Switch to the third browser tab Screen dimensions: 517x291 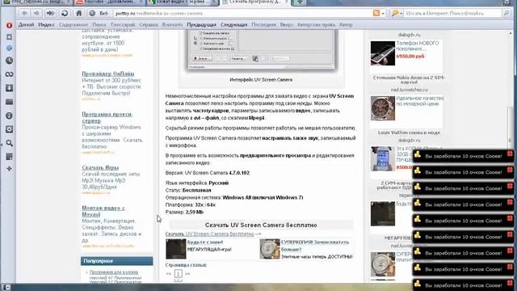click(x=183, y=2)
